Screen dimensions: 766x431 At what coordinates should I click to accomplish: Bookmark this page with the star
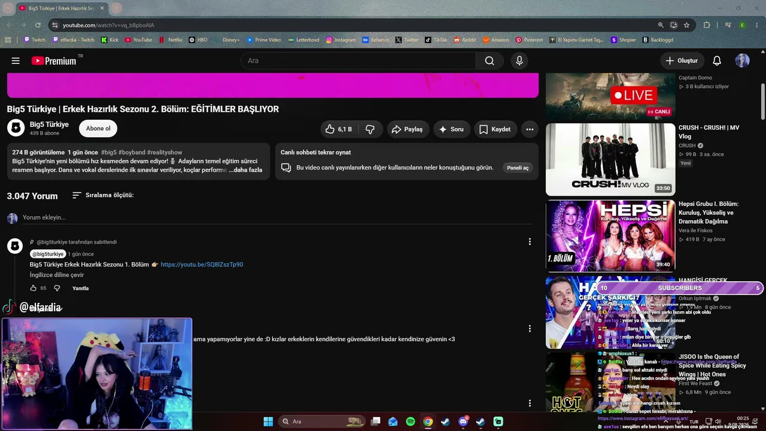click(686, 25)
